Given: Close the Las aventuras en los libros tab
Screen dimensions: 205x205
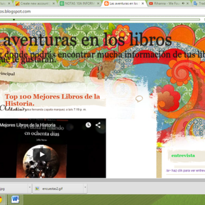Looking at the screenshot, I should tap(142, 4).
